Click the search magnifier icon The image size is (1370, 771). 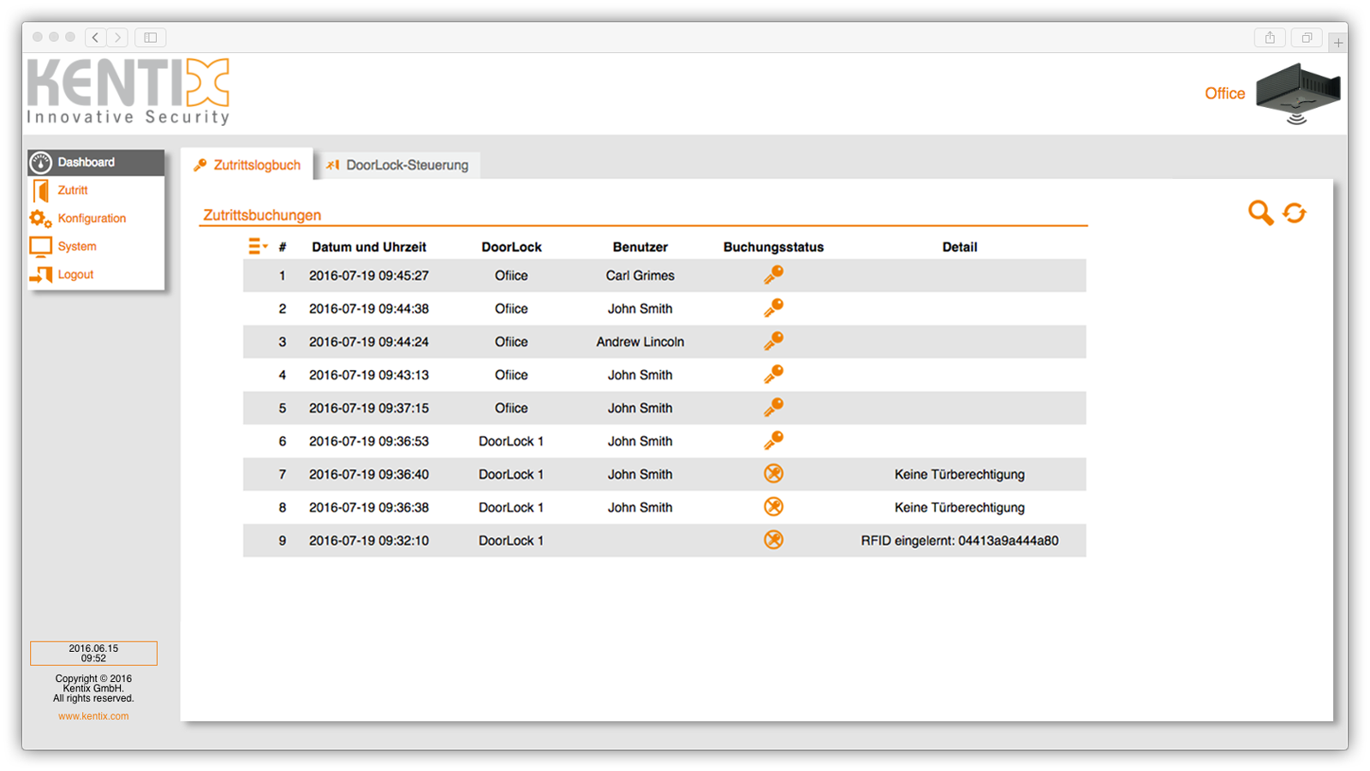1260,212
